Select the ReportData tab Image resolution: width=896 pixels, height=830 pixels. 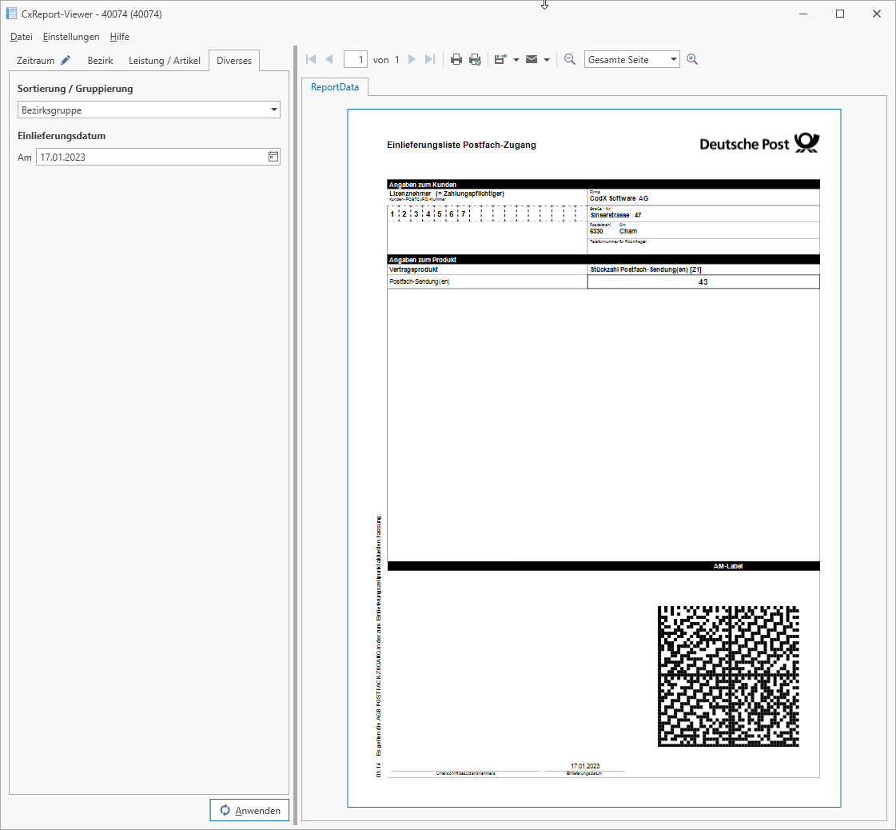point(335,87)
